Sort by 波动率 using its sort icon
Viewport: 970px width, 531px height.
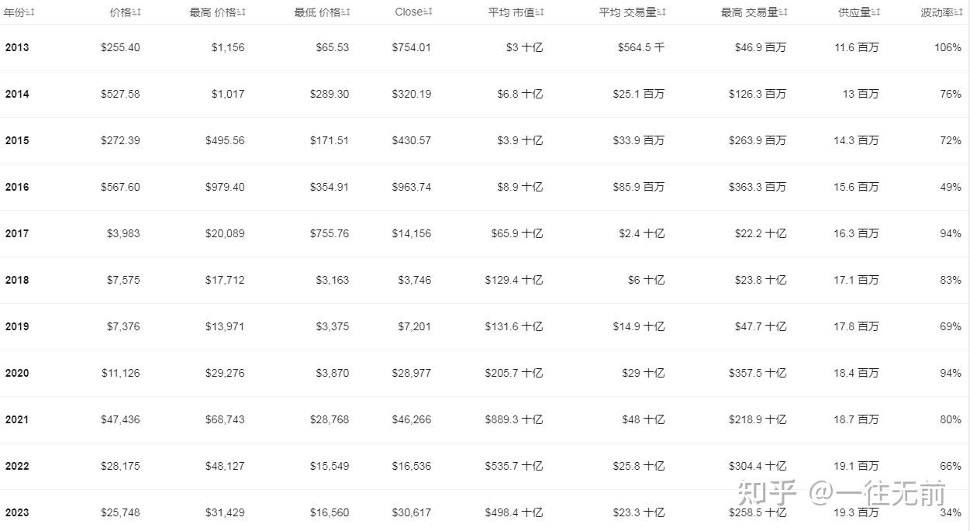click(x=958, y=12)
